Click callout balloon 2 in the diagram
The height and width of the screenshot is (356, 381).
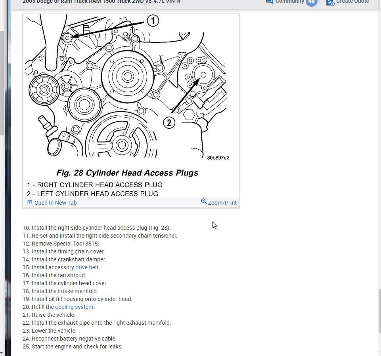[x=169, y=123]
